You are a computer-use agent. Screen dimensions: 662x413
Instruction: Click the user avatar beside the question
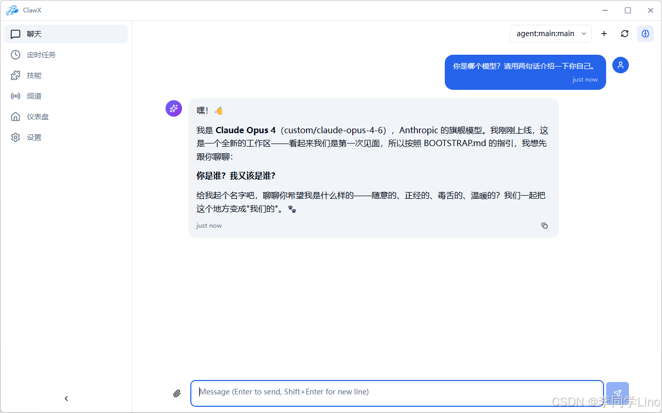(x=620, y=65)
